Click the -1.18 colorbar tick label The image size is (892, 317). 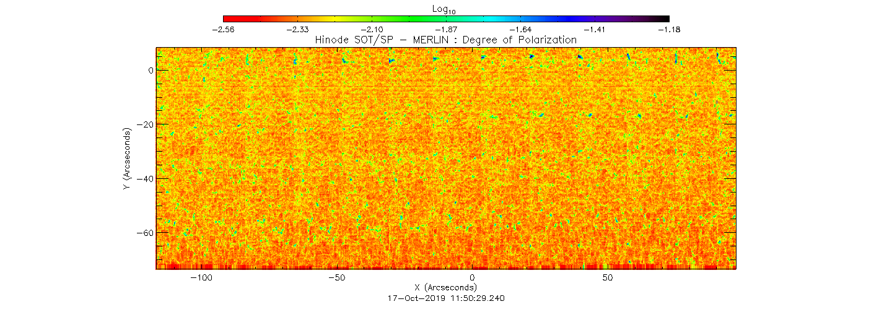pos(669,30)
